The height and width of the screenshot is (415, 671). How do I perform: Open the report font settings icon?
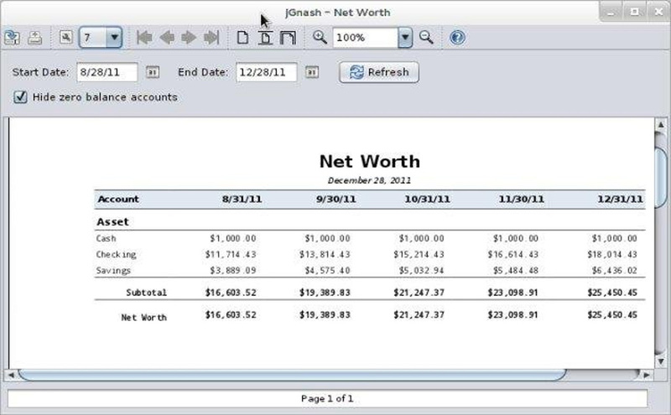pos(66,37)
